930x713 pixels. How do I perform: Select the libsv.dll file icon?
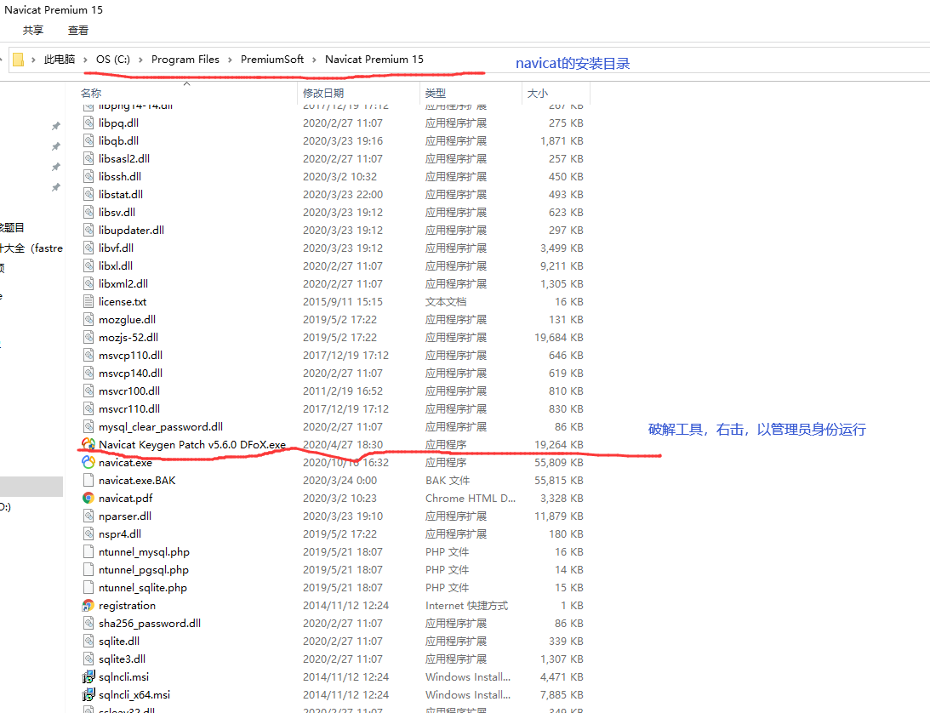click(88, 212)
